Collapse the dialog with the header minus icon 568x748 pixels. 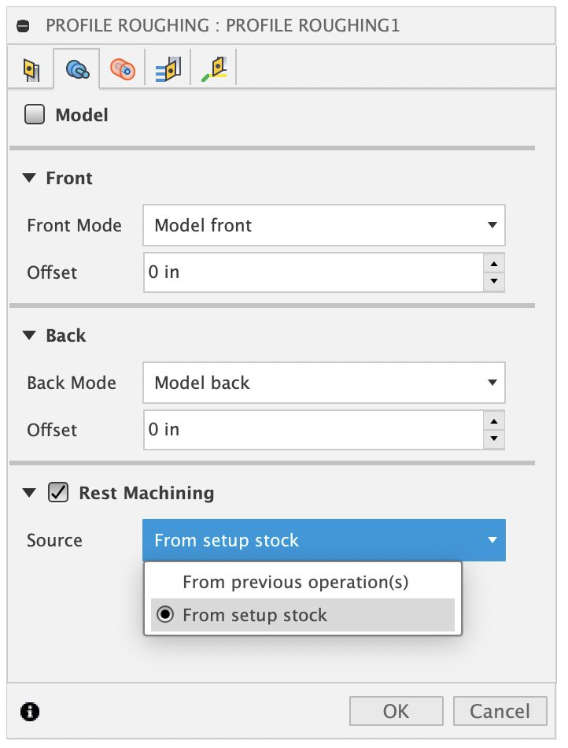point(24,26)
